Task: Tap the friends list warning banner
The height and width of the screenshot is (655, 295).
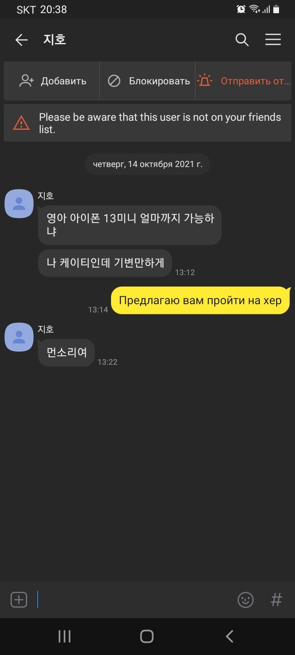Action: click(x=147, y=123)
